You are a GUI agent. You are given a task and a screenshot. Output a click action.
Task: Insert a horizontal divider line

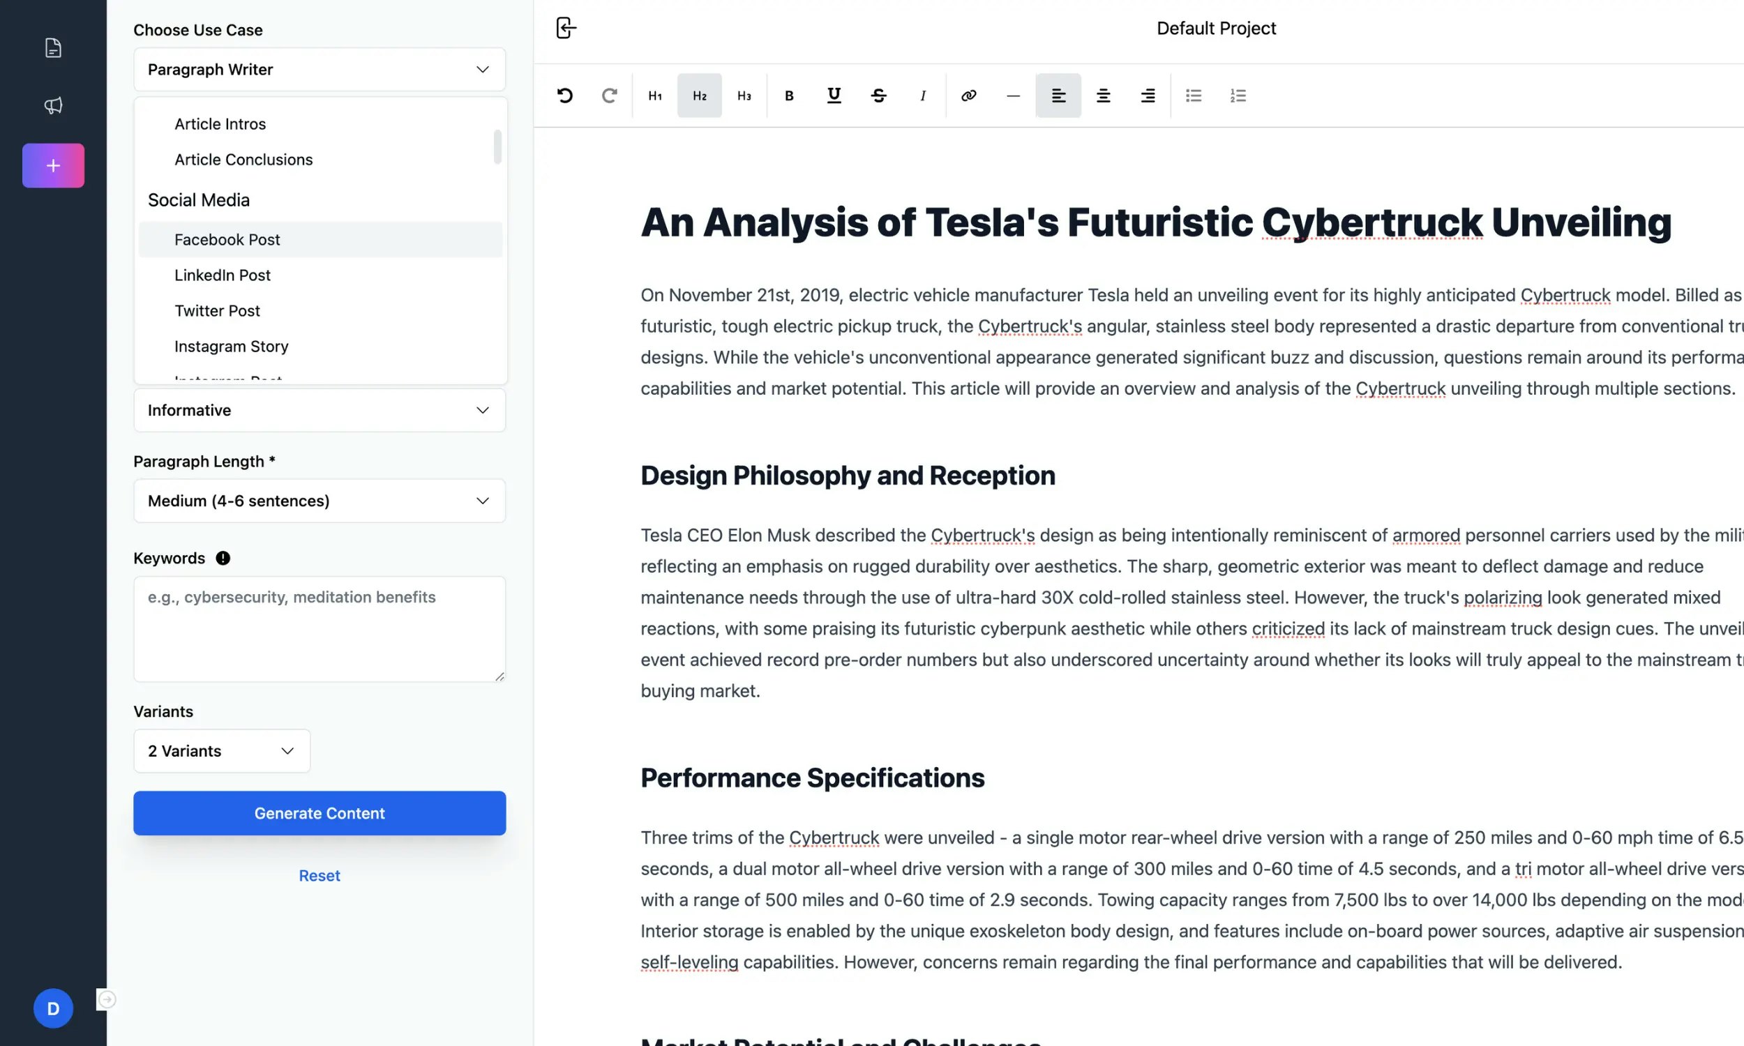(x=1013, y=95)
